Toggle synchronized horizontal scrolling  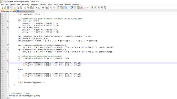pos(61,7)
